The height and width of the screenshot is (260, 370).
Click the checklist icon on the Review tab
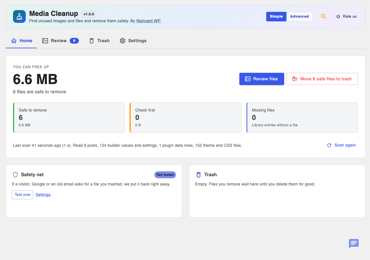tap(45, 41)
